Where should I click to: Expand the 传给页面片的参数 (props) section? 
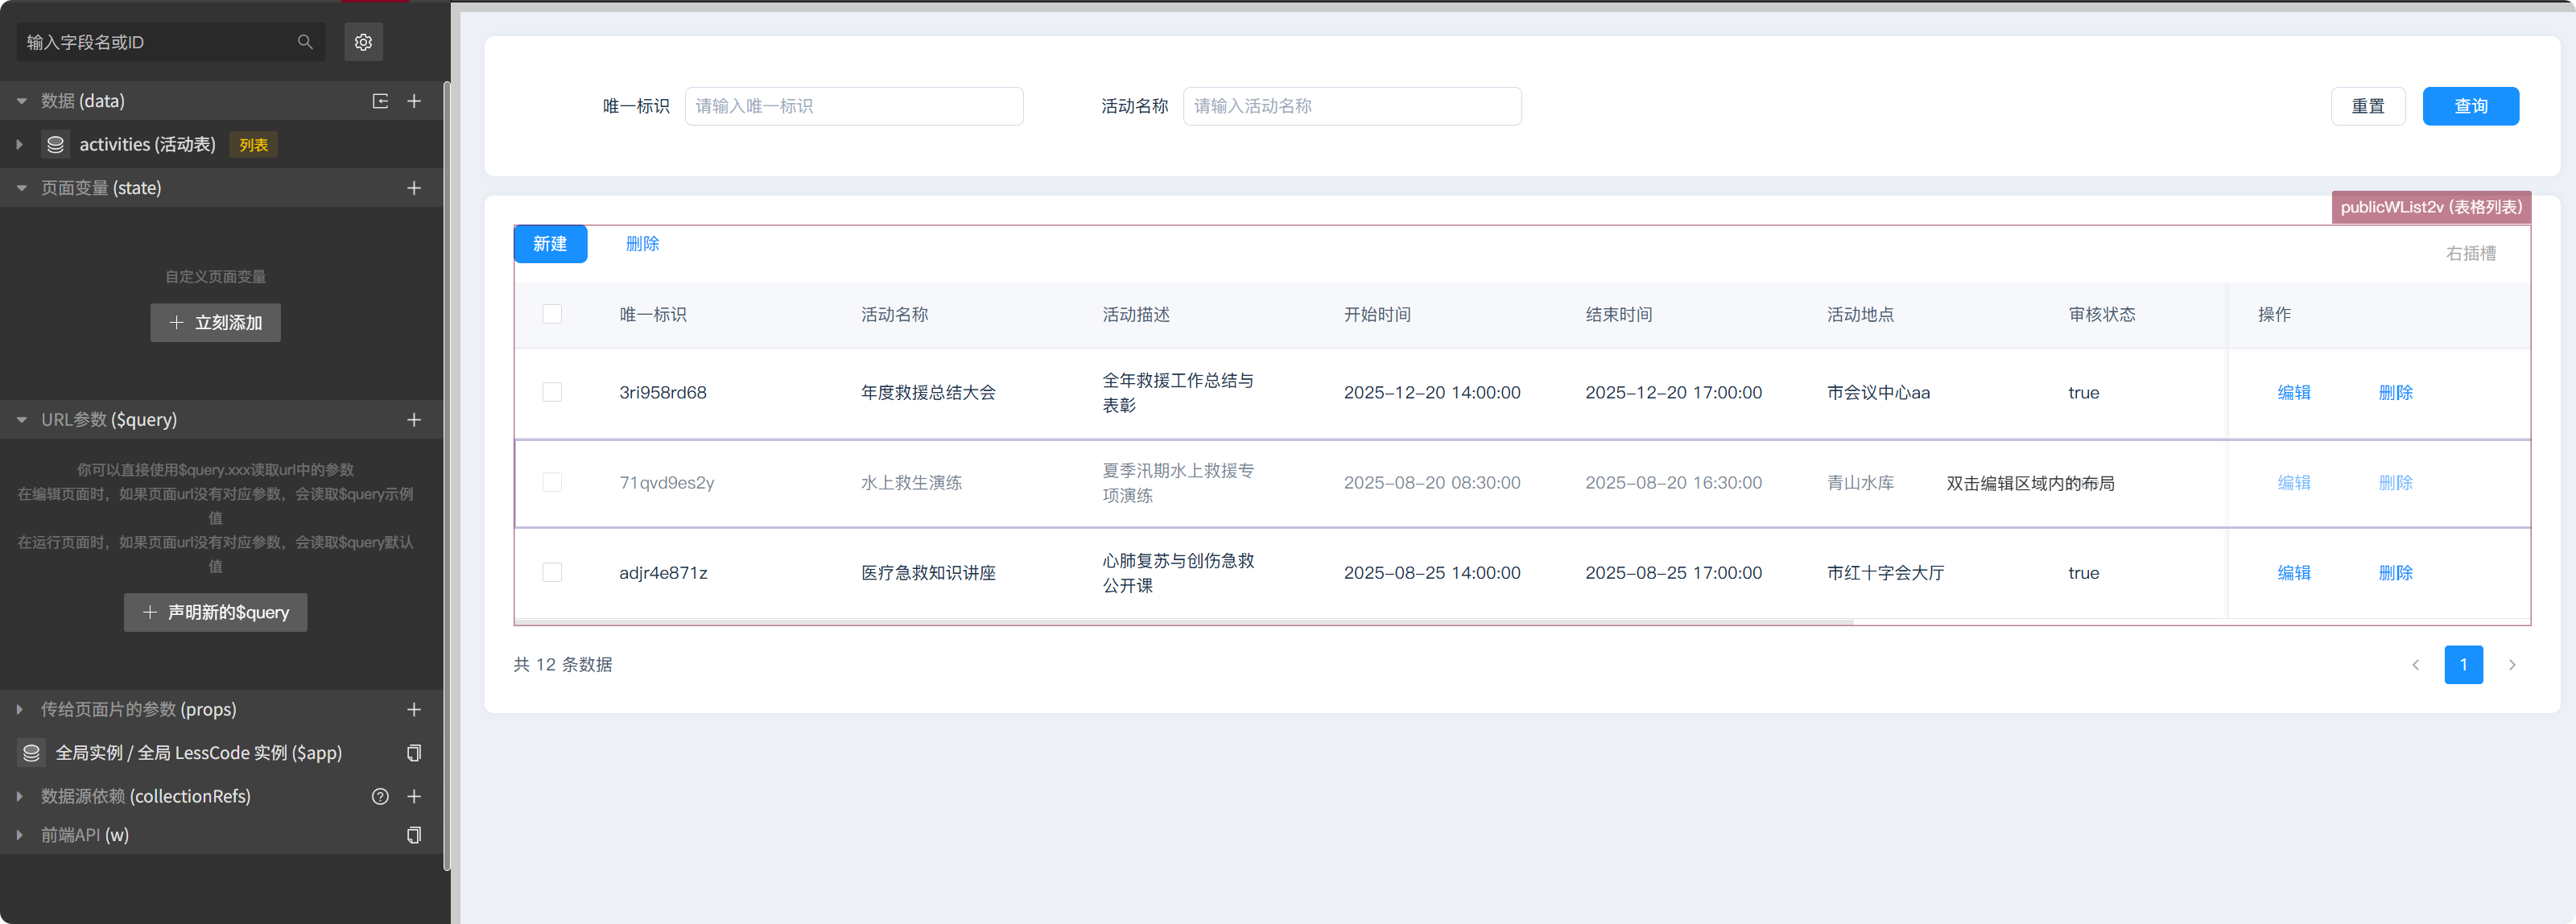[20, 709]
